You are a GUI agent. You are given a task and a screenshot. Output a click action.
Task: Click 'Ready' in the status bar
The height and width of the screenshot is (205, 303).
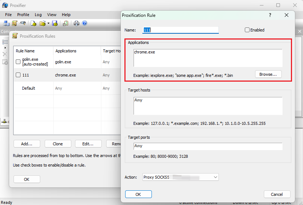coord(6,202)
